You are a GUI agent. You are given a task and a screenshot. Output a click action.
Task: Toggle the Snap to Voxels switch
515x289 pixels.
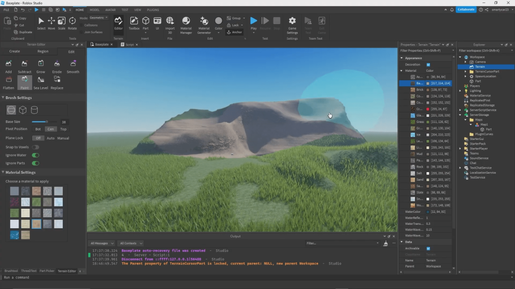(x=36, y=147)
